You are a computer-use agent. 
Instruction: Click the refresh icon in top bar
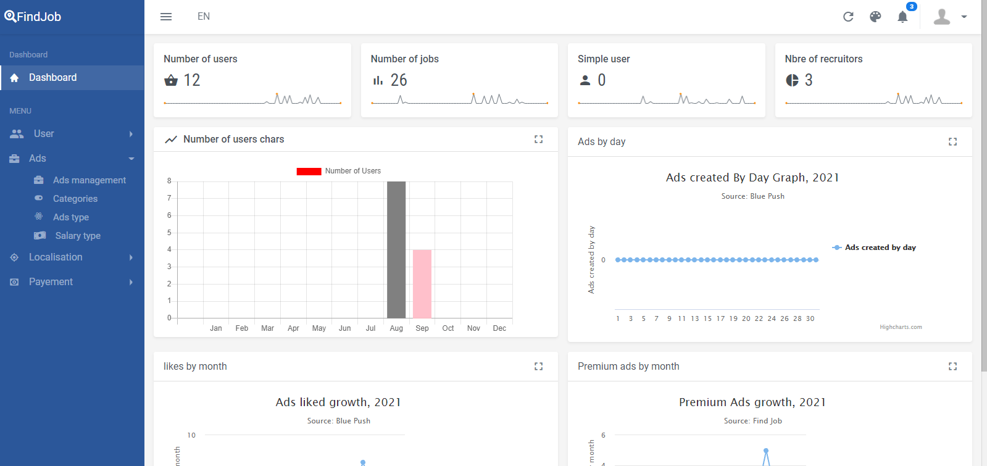coord(848,17)
